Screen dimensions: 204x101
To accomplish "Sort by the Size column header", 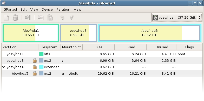I will pos(98,47).
